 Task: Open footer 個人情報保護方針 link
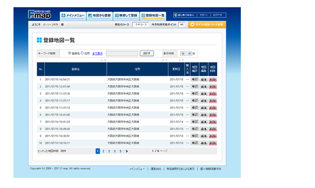[x=210, y=169]
